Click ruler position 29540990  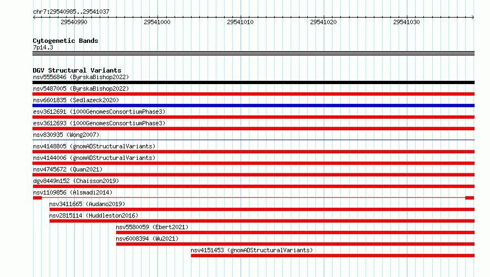coord(74,22)
